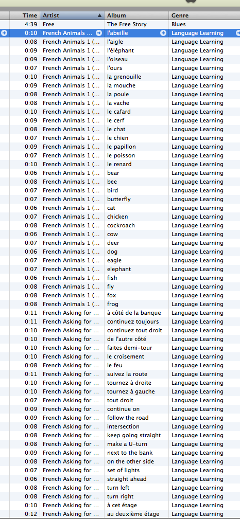Screen dimensions: 240x519
Task: Click the arrow icon at left edge of highlighted row
Action: [4, 33]
